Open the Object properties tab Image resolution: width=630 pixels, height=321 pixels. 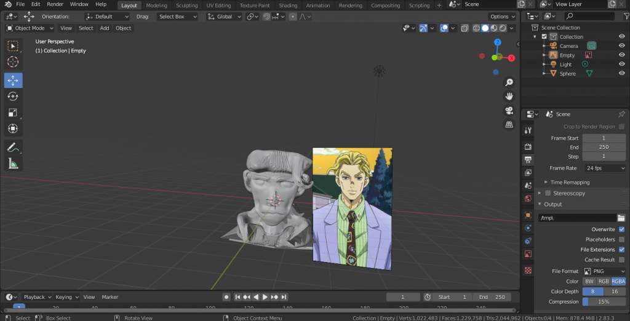528,215
